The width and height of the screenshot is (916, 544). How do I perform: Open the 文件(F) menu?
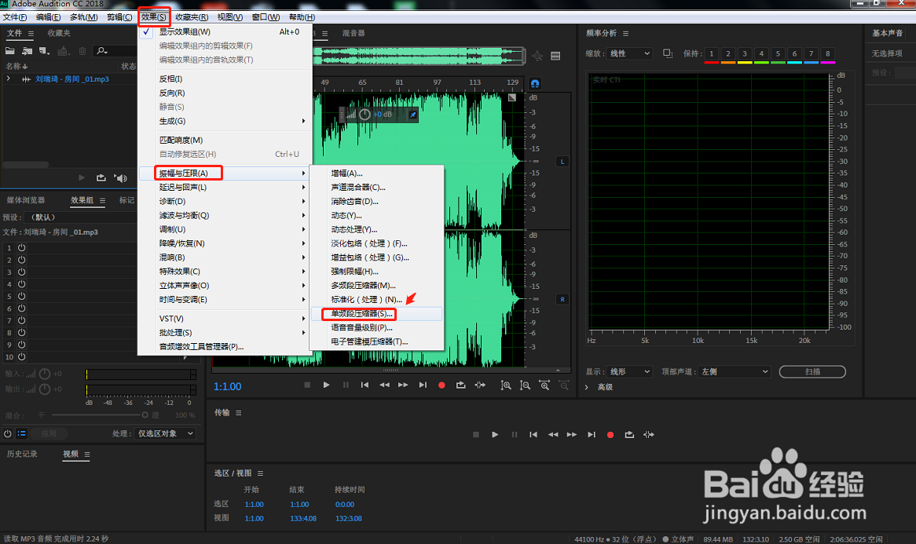coord(15,17)
